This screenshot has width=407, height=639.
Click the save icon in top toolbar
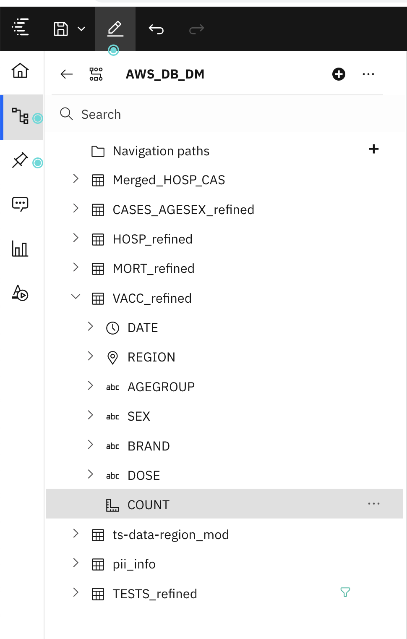pos(61,29)
